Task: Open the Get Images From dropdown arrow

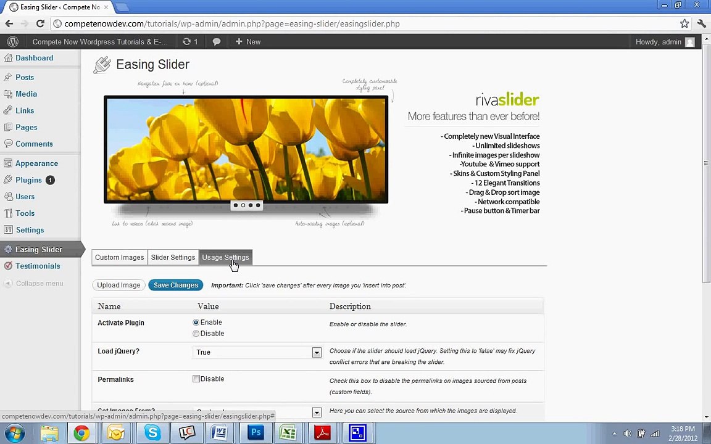Action: click(317, 413)
